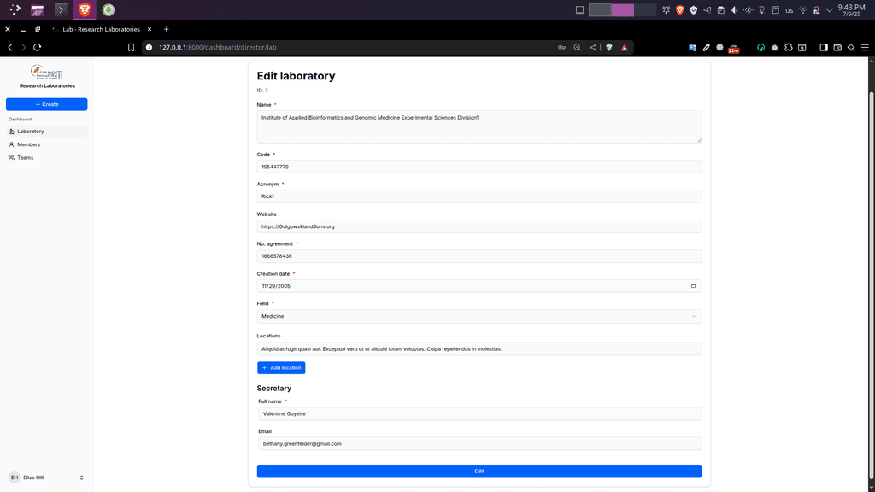Reload the page with the refresh icon
Screen dimensions: 875x492
(x=38, y=48)
